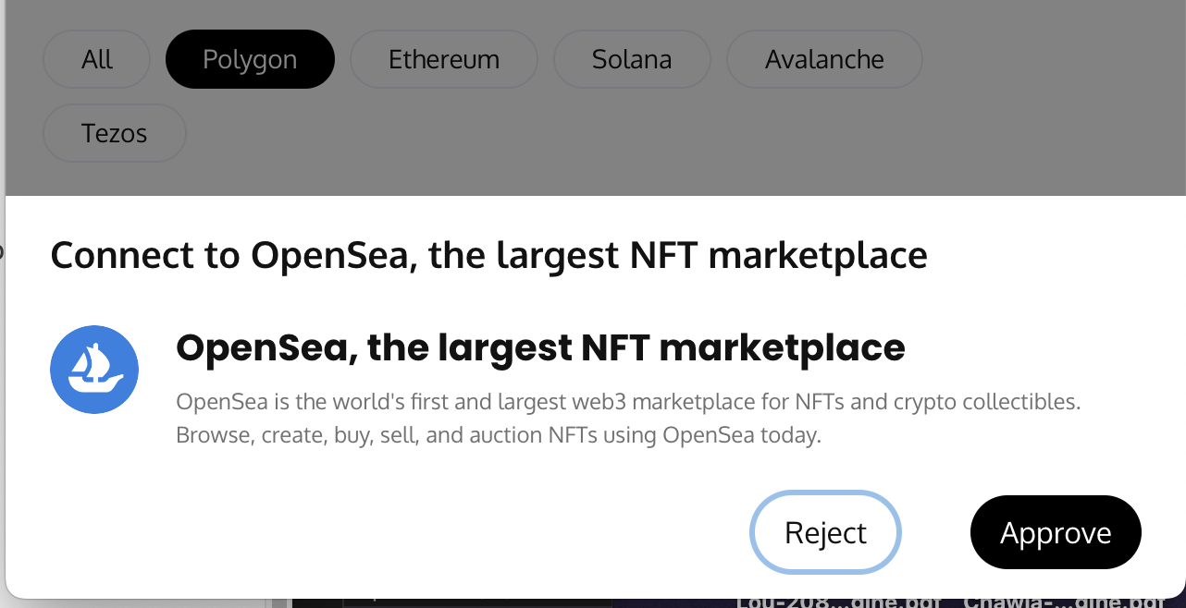
Task: Click the OpenSea description paragraph text
Action: [628, 419]
